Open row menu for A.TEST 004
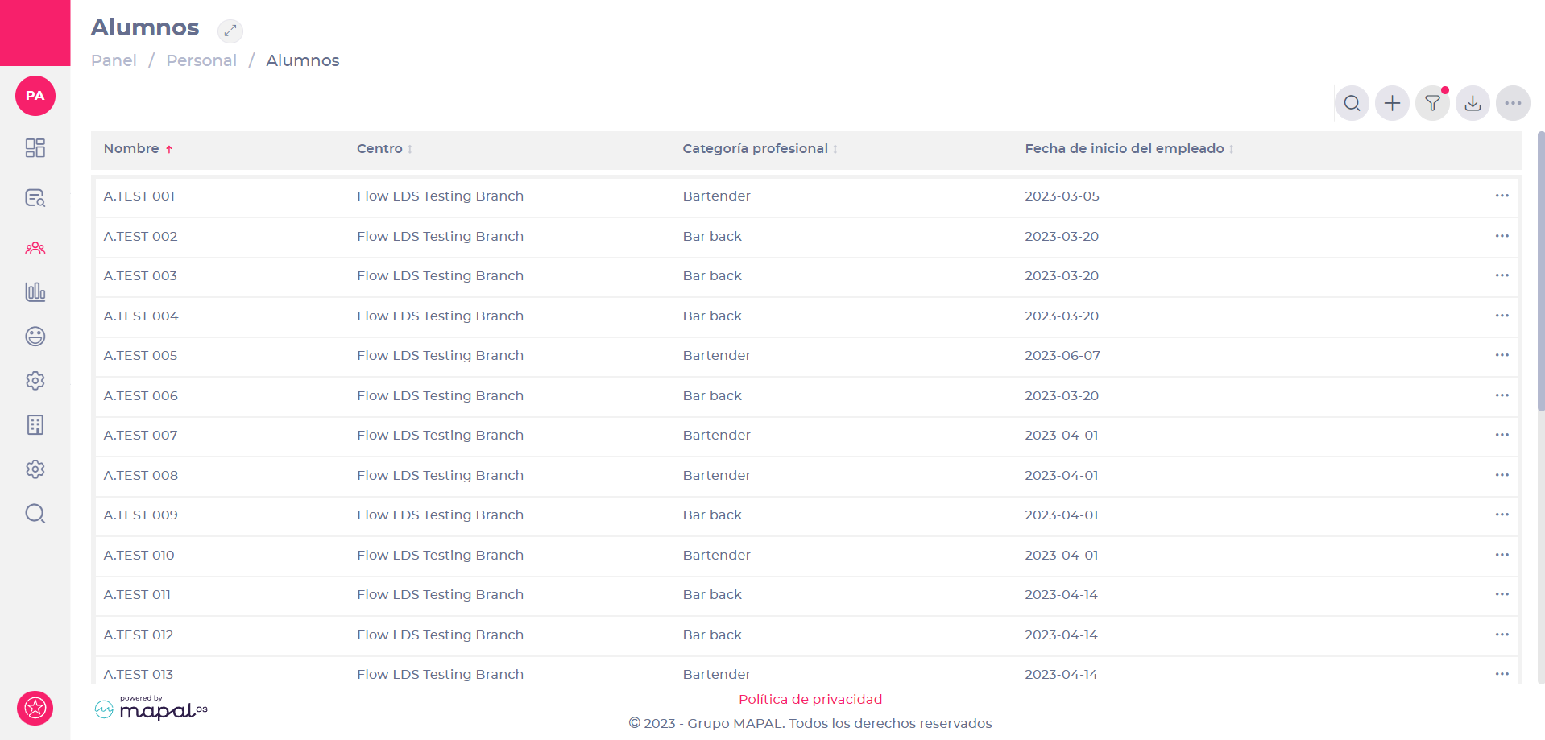The width and height of the screenshot is (1545, 740). 1502,316
